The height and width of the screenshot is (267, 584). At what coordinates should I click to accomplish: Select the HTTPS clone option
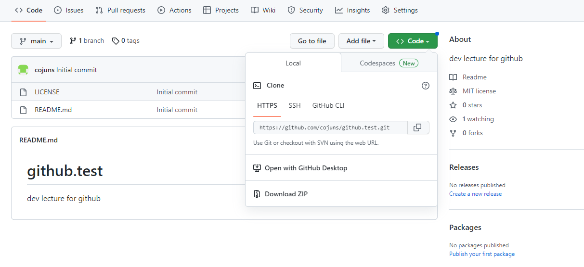267,105
